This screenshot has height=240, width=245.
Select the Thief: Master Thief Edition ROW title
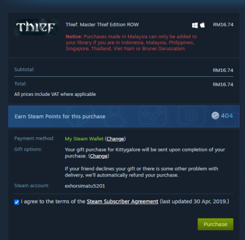pos(102,24)
